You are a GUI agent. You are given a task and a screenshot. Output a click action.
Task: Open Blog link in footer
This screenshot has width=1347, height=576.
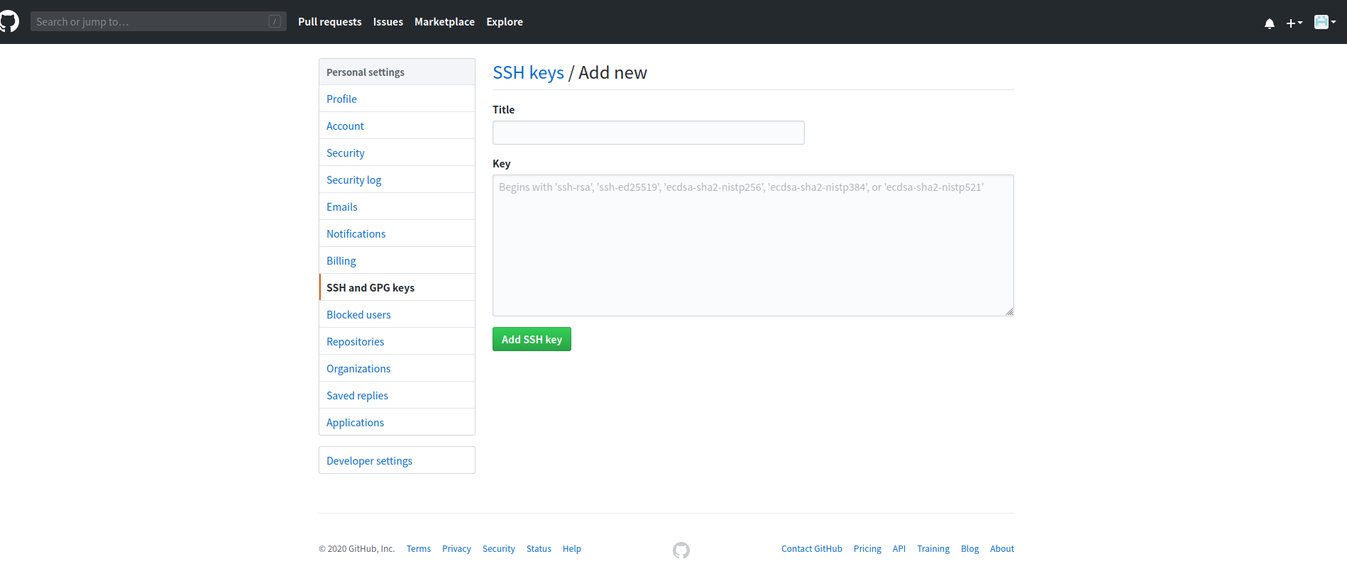(969, 549)
